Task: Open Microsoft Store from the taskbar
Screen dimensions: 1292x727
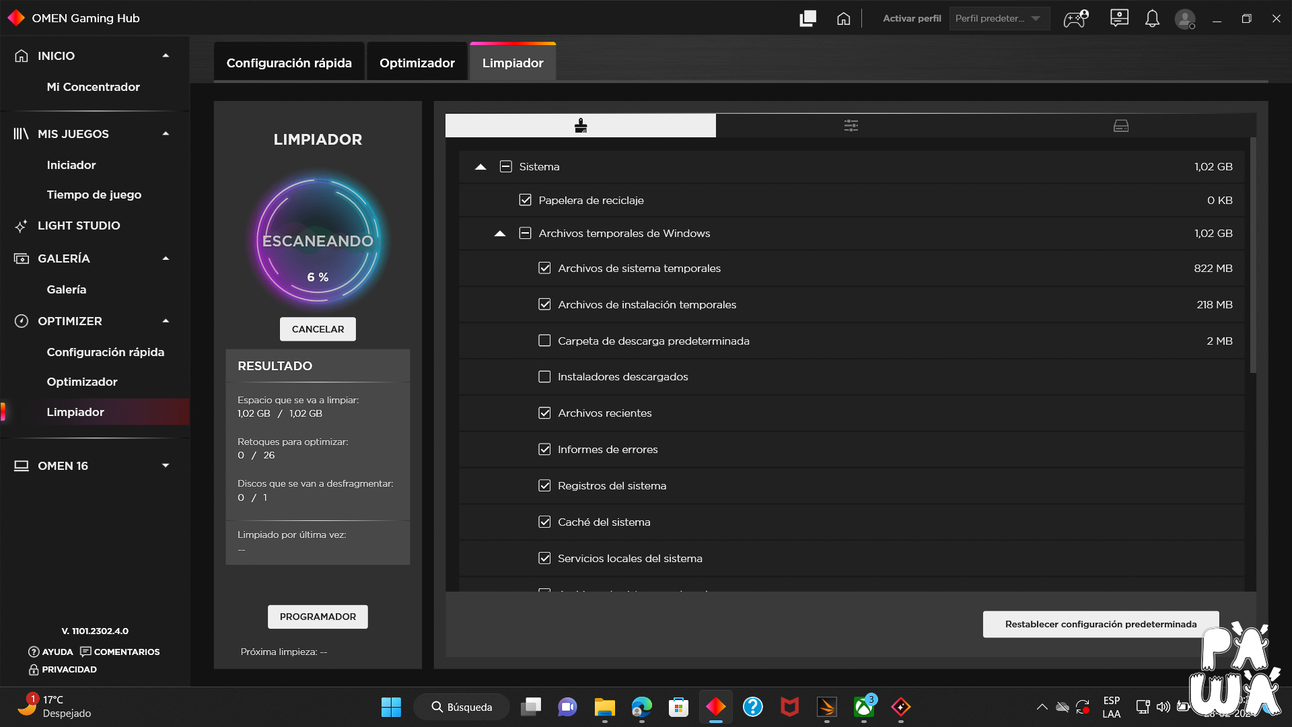Action: (678, 707)
